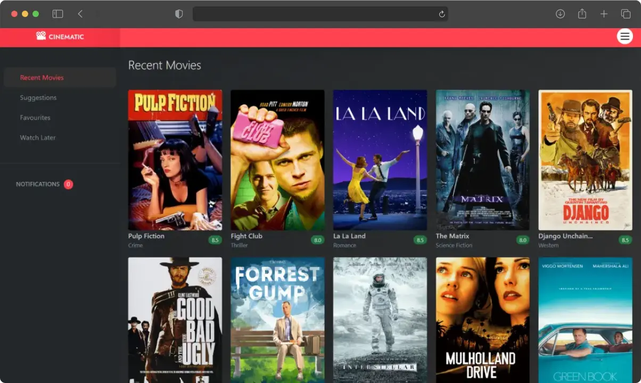641x383 pixels.
Task: Click the Fight Club movie title
Action: pyautogui.click(x=246, y=236)
